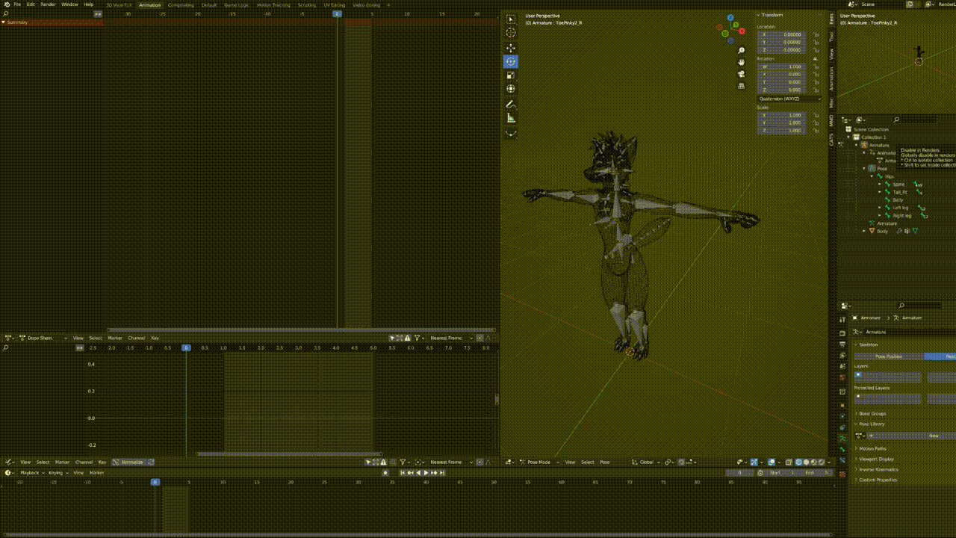Switch to the UV Editing workspace tab
956x538 pixels.
335,4
